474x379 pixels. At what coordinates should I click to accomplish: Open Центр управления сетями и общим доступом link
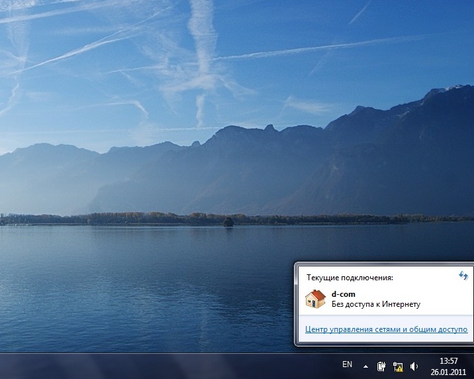pos(387,329)
